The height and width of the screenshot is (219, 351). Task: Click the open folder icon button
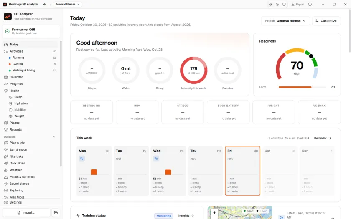click(x=56, y=213)
